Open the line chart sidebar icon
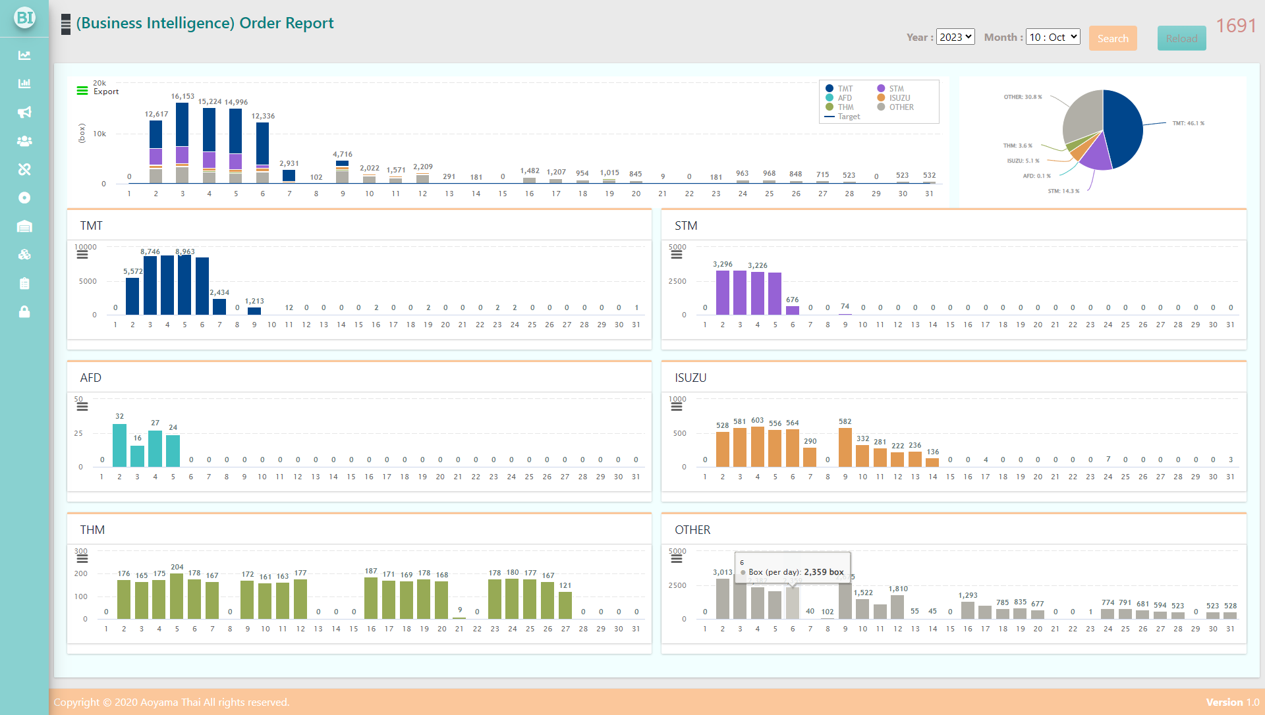Image resolution: width=1265 pixels, height=715 pixels. pos(24,55)
